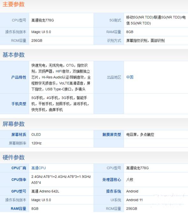The width and height of the screenshot is (188, 213).
Task: Click the 基本参数 section heading
Action: click(x=14, y=55)
